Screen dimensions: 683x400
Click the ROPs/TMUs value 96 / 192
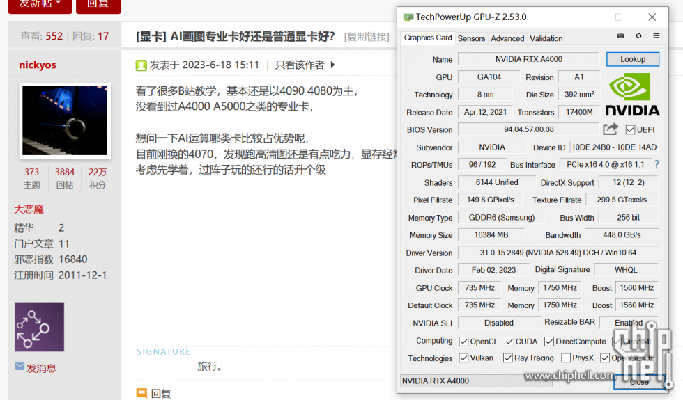click(482, 164)
